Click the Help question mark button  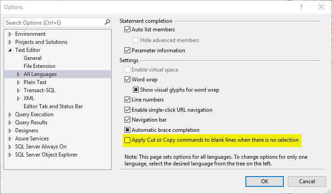click(x=301, y=7)
